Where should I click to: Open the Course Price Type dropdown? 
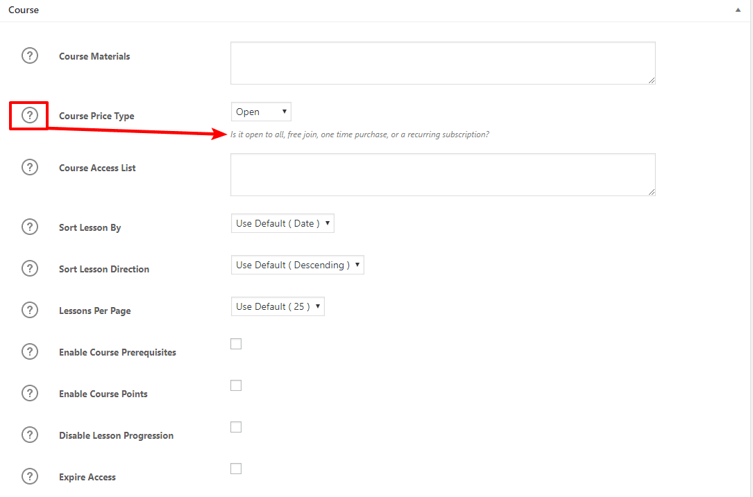pos(260,111)
